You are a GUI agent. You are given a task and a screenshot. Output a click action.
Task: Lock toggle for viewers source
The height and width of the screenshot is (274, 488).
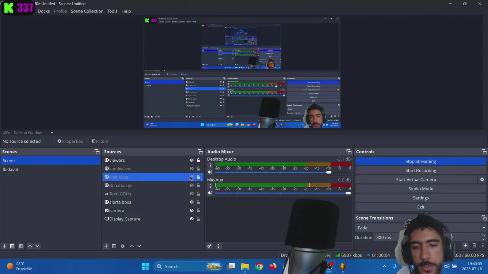198,160
